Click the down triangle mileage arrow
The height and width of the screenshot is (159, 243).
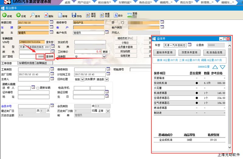pyautogui.click(x=223, y=67)
